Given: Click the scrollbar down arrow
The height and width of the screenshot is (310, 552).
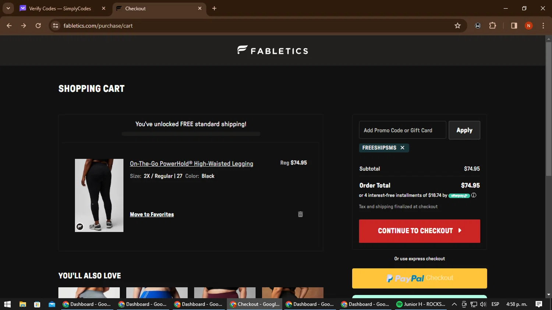Looking at the screenshot, I should point(549,295).
